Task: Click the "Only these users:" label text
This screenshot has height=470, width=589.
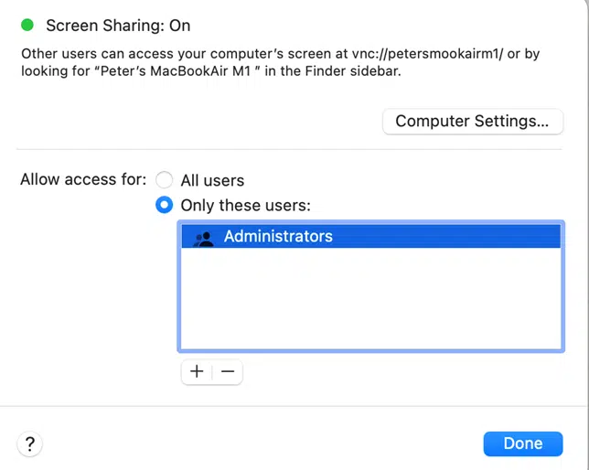Action: pyautogui.click(x=246, y=206)
